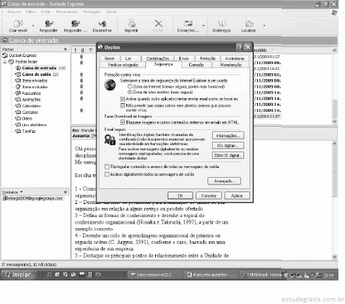Click the Aplicar button
Viewport: 345px width, 304px height.
(237, 195)
